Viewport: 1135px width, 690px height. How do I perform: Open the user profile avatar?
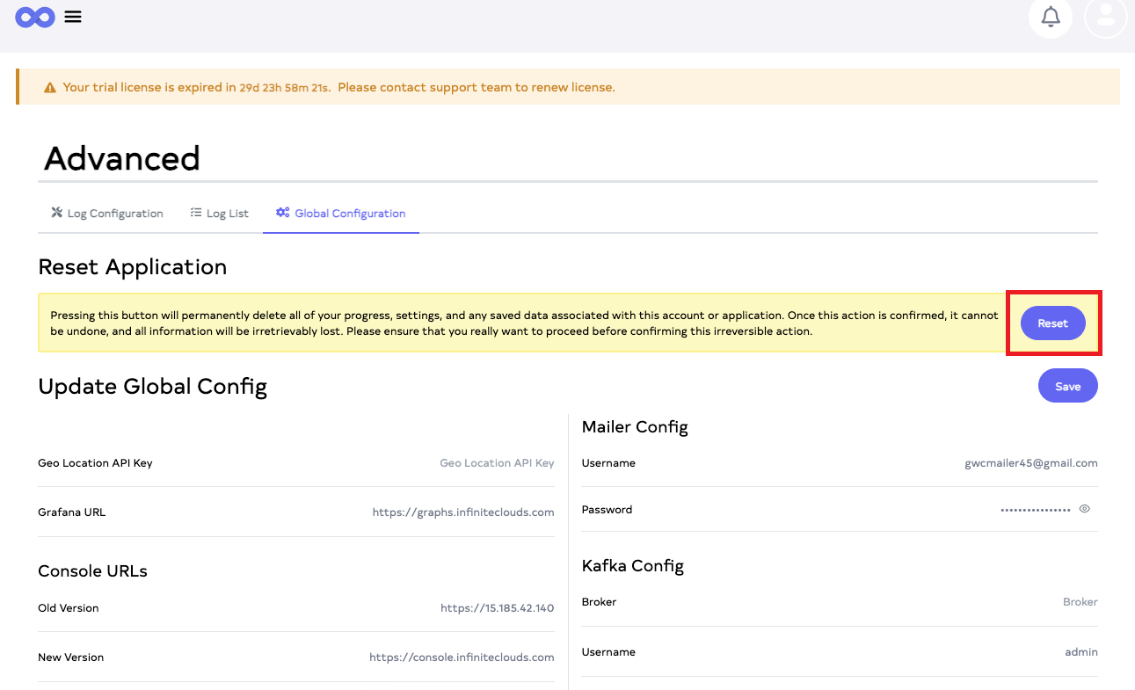pyautogui.click(x=1105, y=17)
